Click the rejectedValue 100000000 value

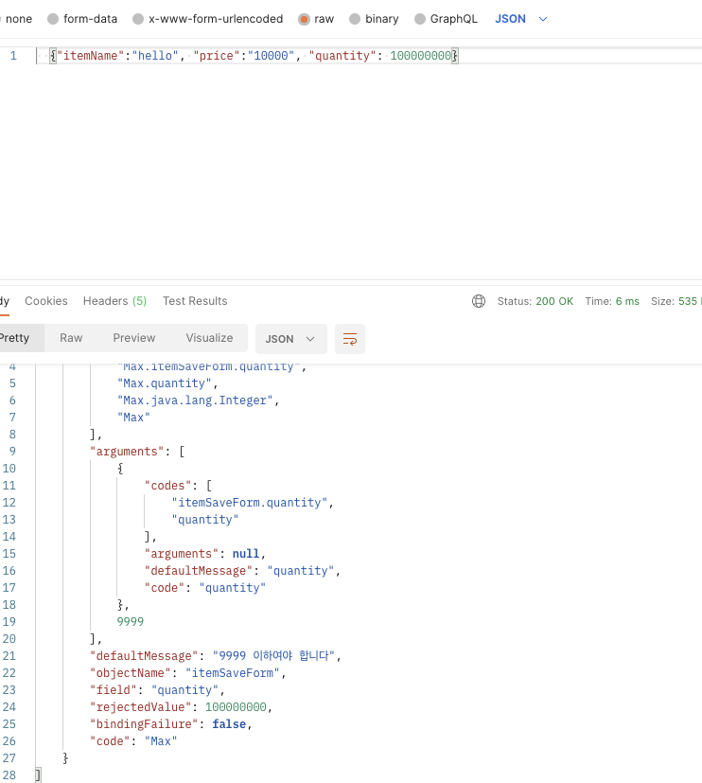click(236, 707)
